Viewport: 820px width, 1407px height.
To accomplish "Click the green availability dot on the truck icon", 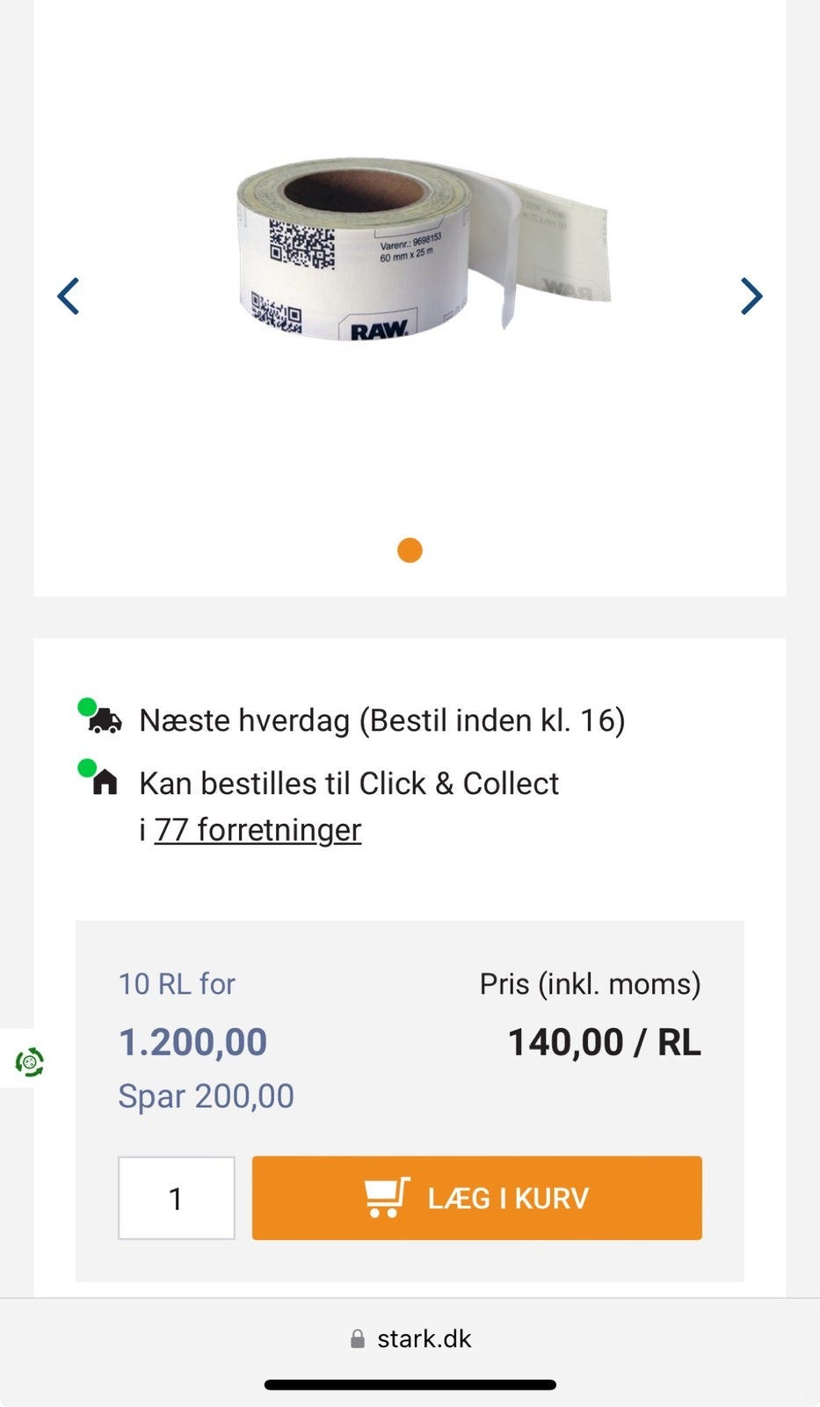I will (86, 707).
